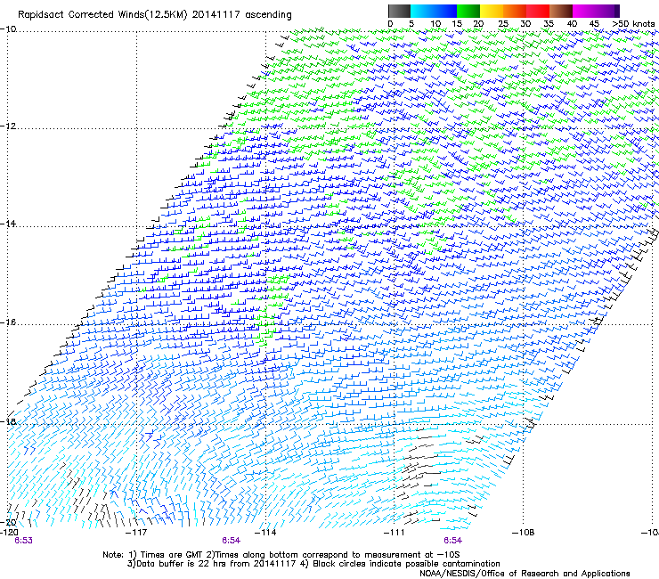This screenshot has width=659, height=579.
Task: Click the "-120" longitude axis label
Action: pyautogui.click(x=9, y=533)
